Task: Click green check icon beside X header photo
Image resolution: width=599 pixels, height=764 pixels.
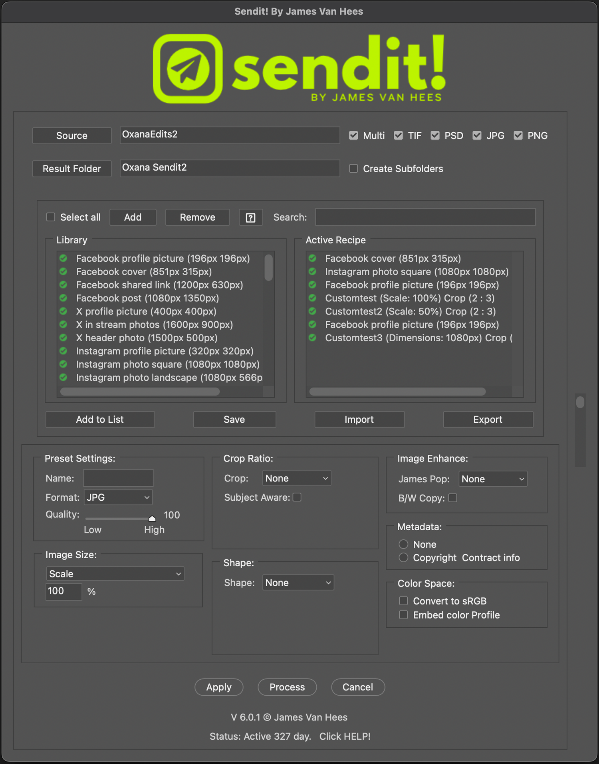Action: click(63, 338)
